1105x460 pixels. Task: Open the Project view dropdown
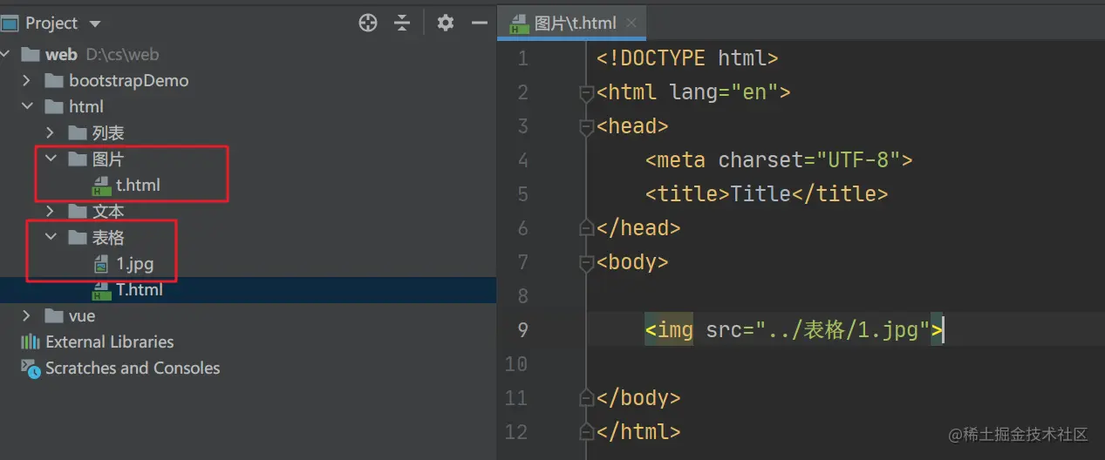[x=95, y=24]
